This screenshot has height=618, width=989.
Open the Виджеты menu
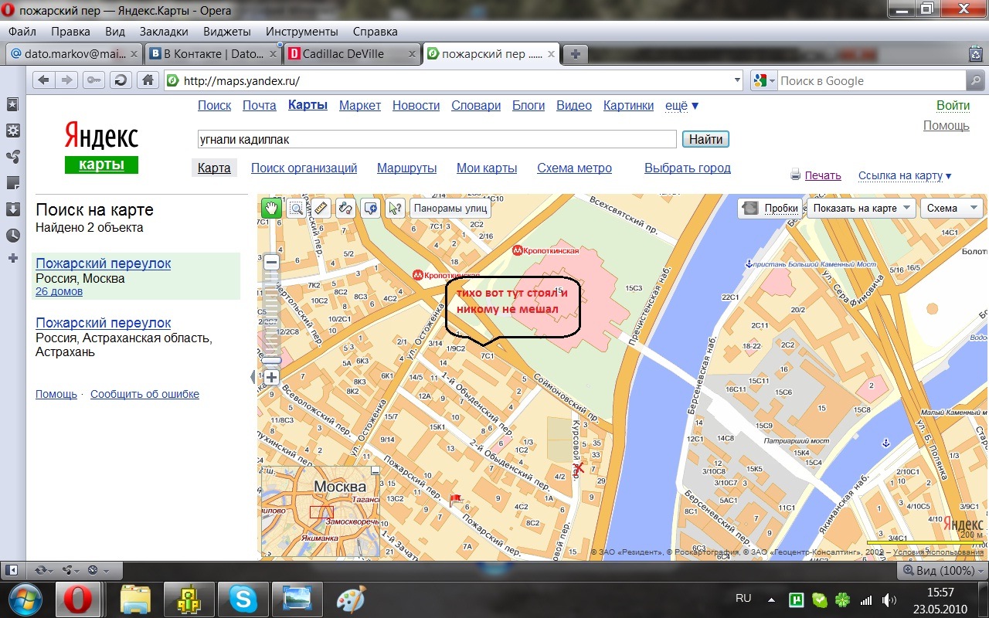(x=227, y=32)
